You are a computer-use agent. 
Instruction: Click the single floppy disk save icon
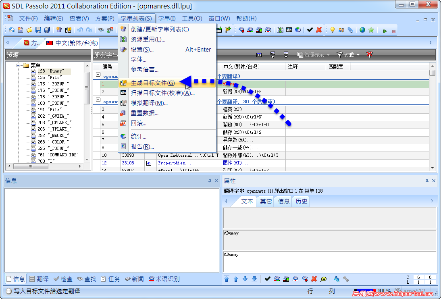click(39, 30)
